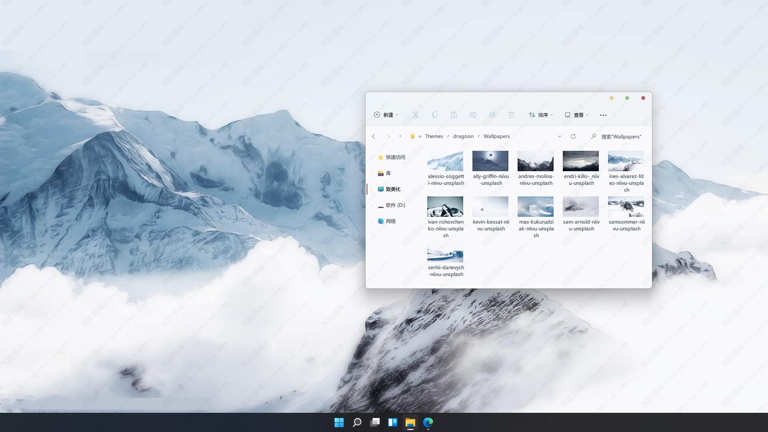Click the Share icon in toolbar
The height and width of the screenshot is (432, 768).
coord(492,115)
